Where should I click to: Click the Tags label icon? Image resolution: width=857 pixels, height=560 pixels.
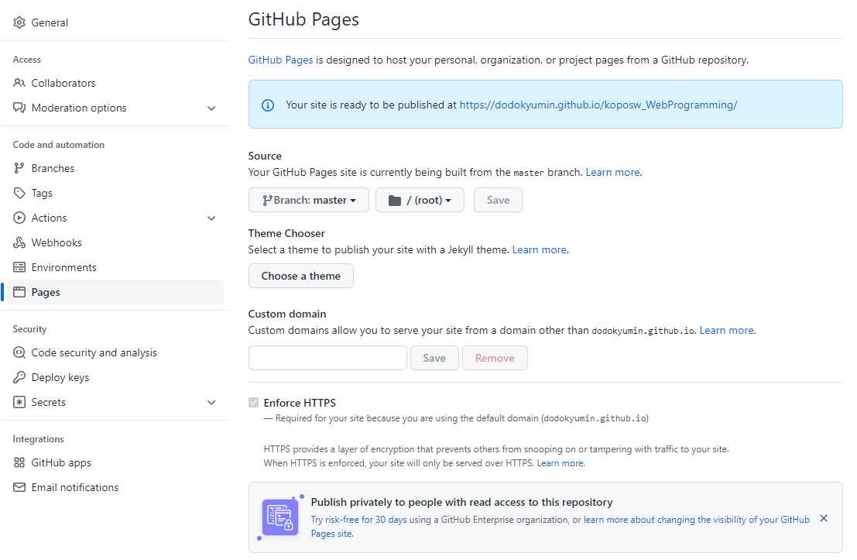click(19, 193)
